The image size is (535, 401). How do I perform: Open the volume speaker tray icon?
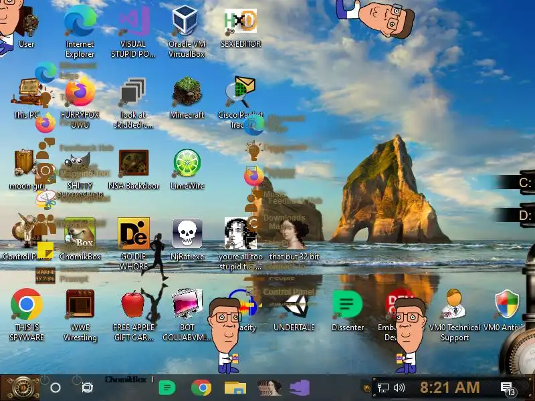click(x=399, y=388)
